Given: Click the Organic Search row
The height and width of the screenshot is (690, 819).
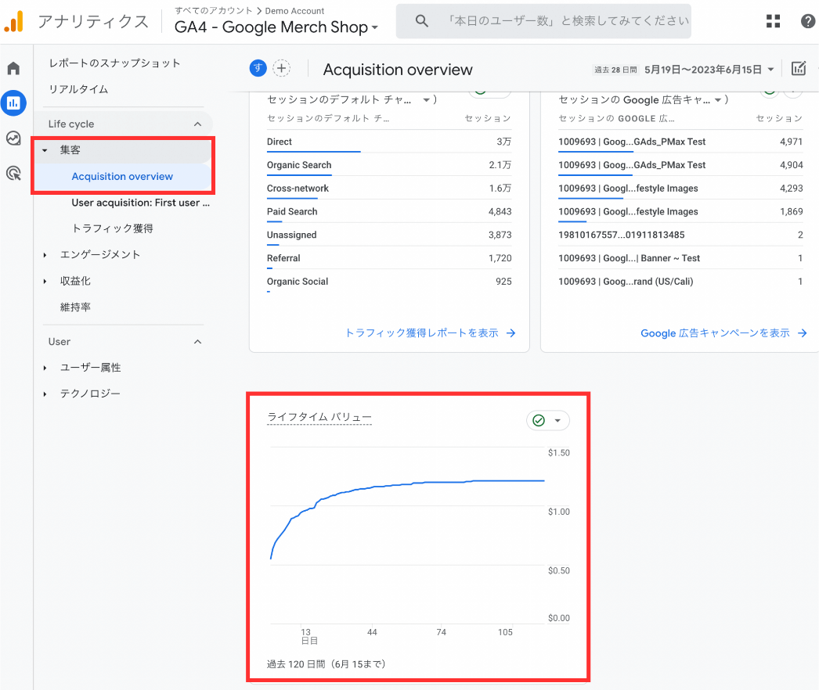Looking at the screenshot, I should (x=389, y=165).
